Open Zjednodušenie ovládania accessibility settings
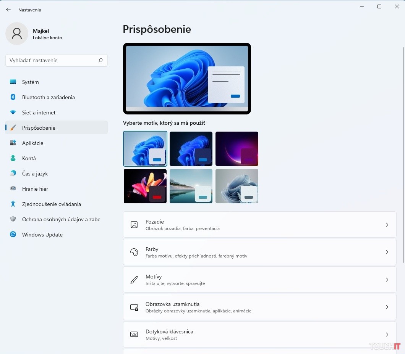This screenshot has height=354, width=405. [x=51, y=204]
